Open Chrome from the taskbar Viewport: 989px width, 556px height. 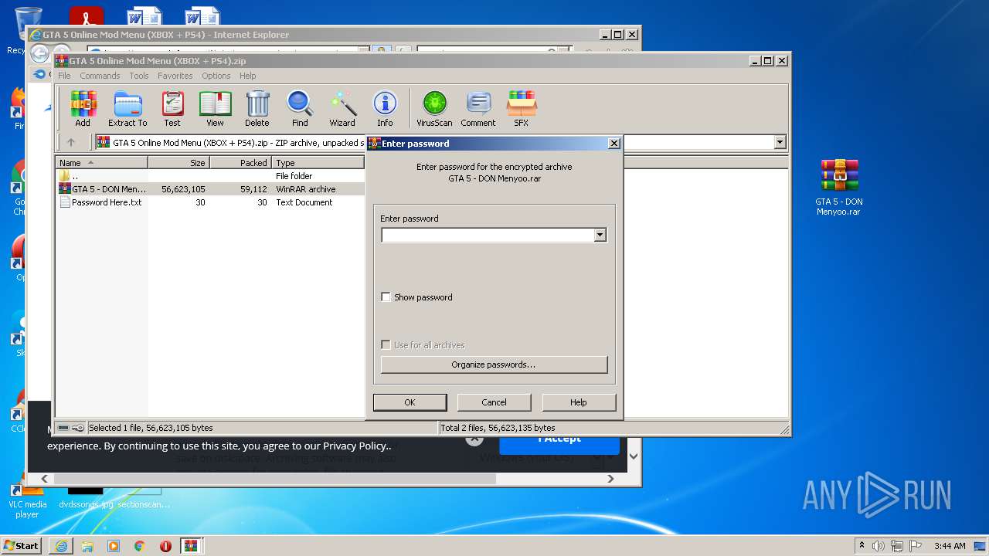[x=139, y=546]
